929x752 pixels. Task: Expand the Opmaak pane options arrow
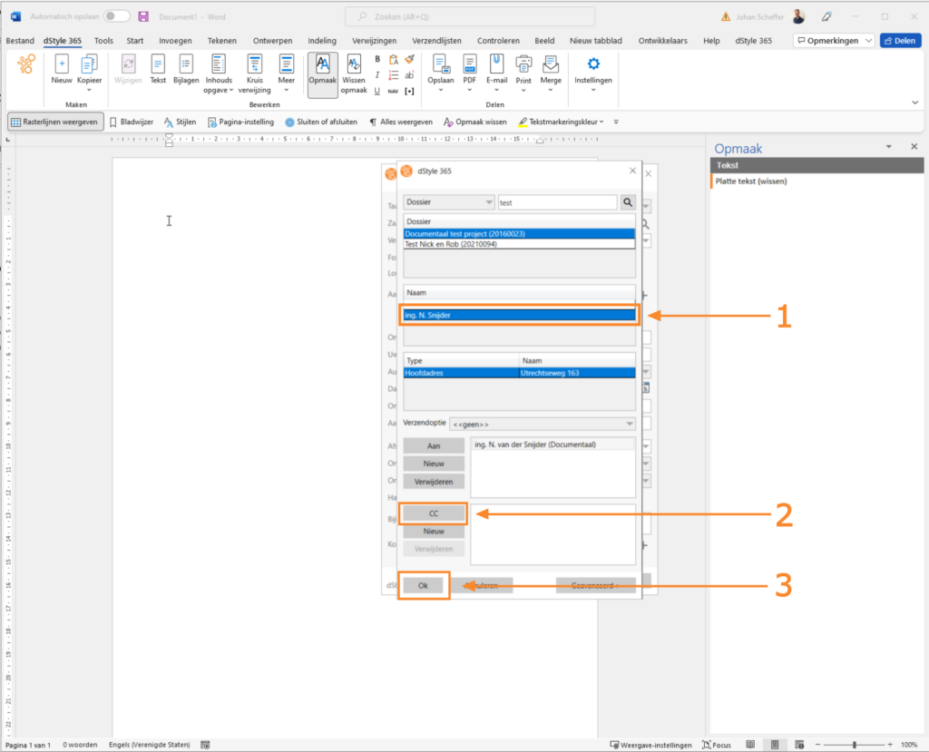click(x=889, y=146)
